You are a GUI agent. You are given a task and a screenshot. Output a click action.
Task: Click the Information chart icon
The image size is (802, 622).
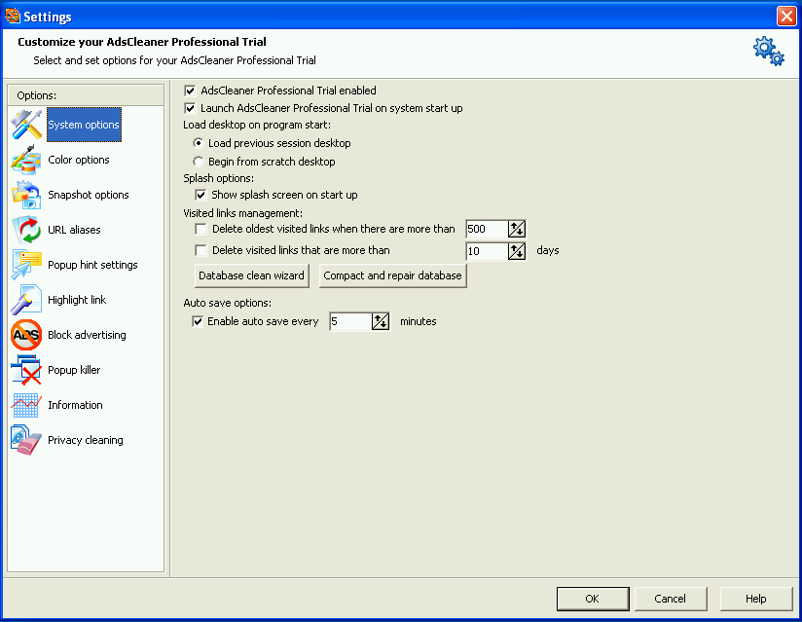point(26,405)
